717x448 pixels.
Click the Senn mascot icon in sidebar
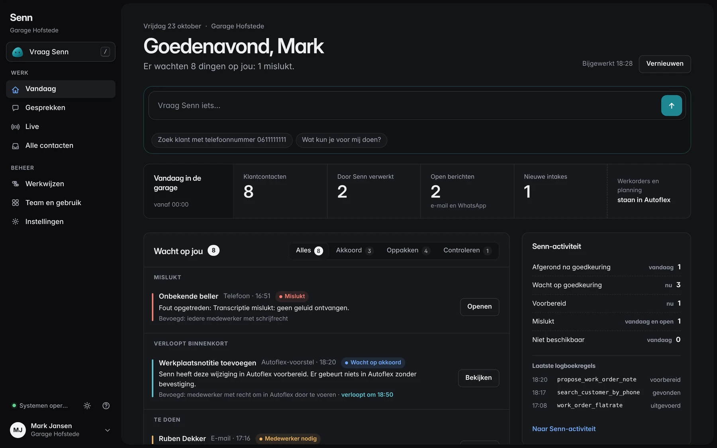[18, 52]
